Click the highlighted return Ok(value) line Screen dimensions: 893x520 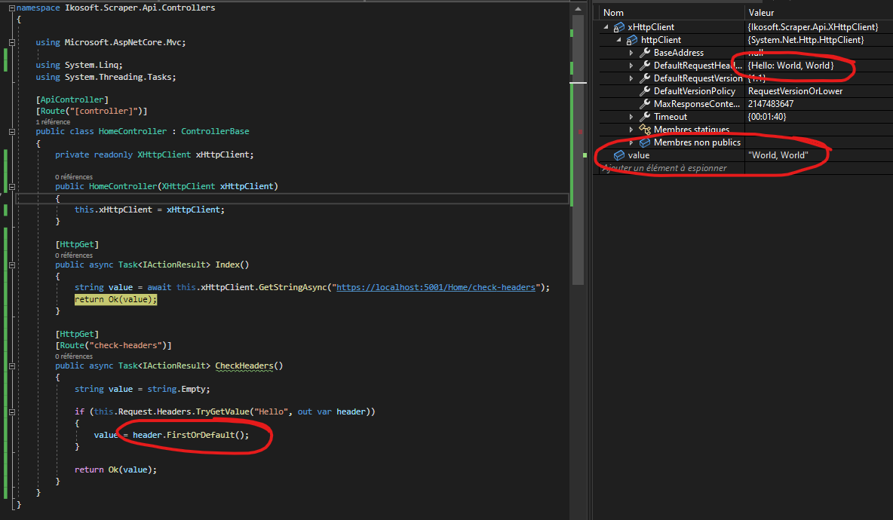coord(115,299)
